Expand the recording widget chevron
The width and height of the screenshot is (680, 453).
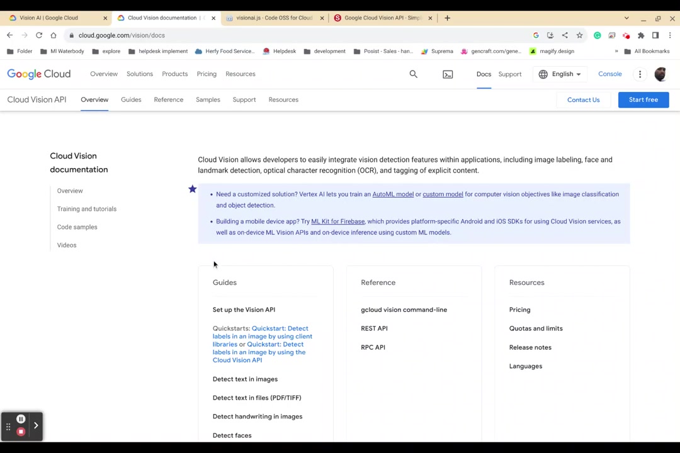pyautogui.click(x=36, y=426)
